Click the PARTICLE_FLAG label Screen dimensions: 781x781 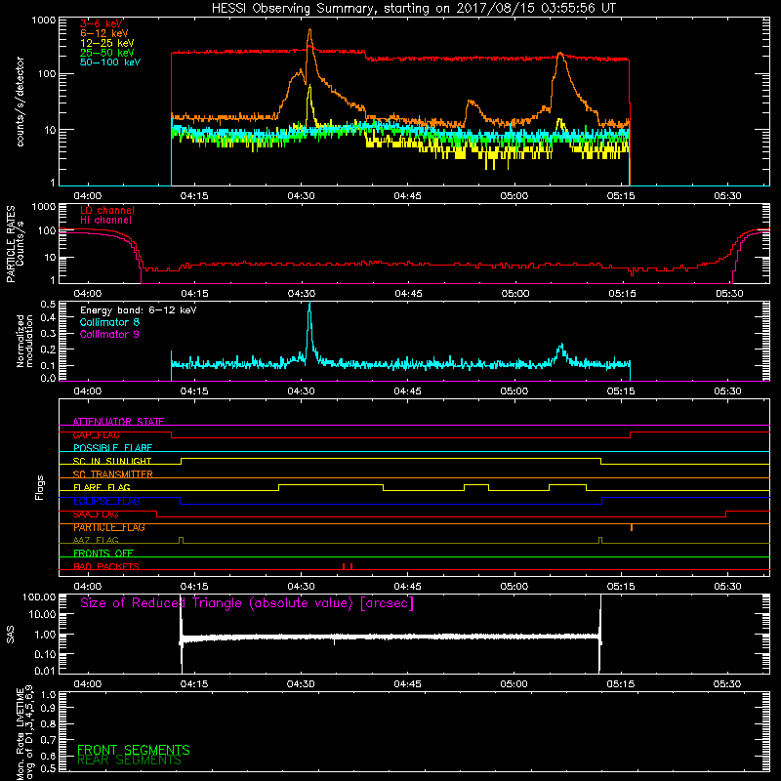109,527
